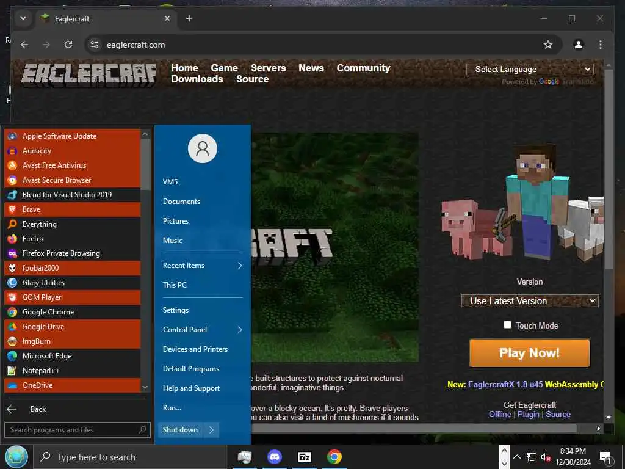Launch Avast Secure Browser
Screen dimensions: 625x469
coord(72,180)
